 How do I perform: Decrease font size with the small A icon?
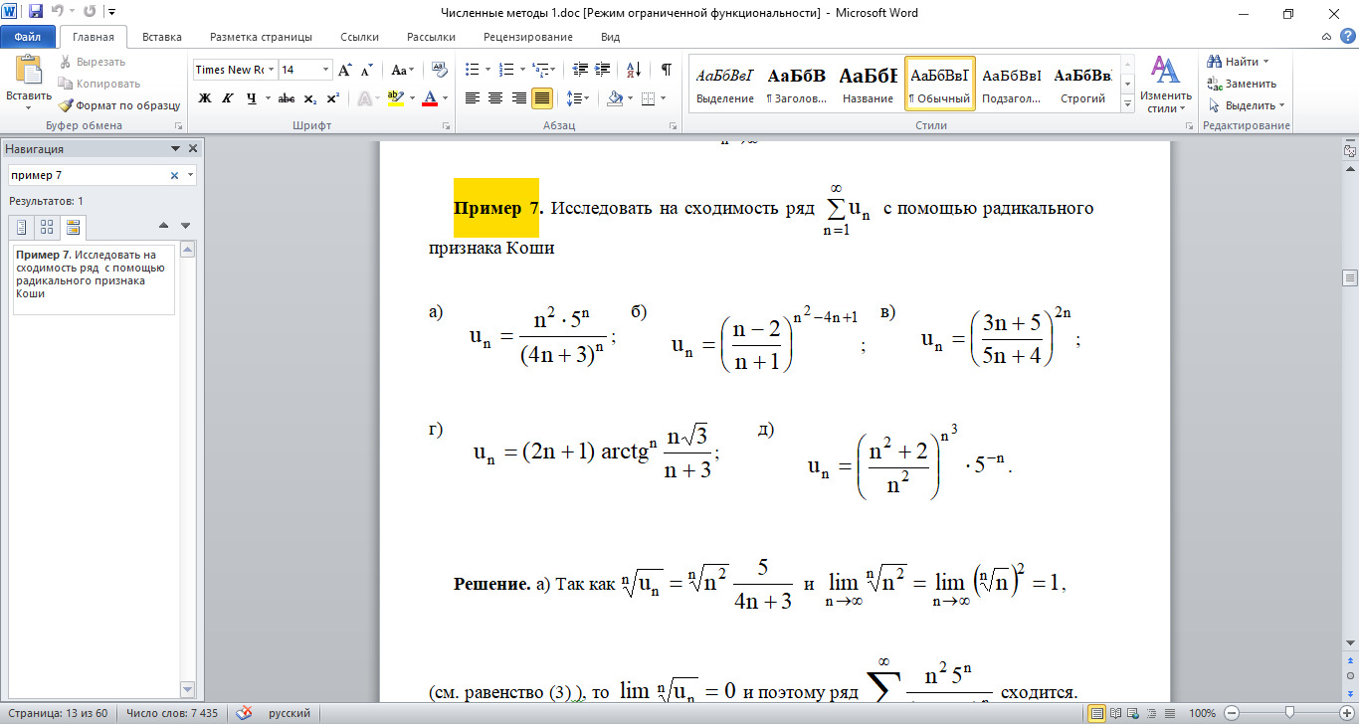[x=366, y=70]
